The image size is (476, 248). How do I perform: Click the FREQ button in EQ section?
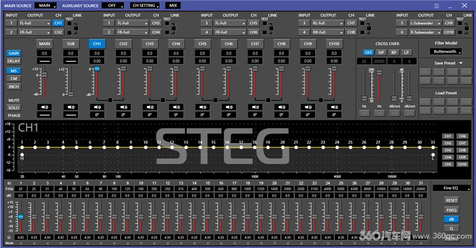click(x=452, y=210)
